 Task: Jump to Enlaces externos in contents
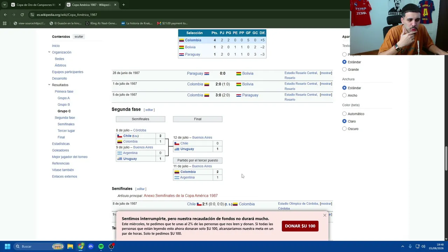point(64,176)
